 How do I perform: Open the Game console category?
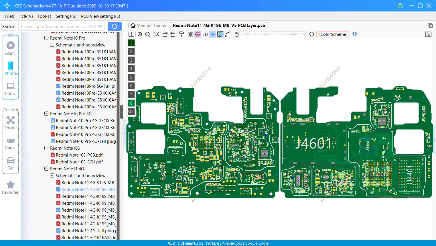[x=11, y=144]
